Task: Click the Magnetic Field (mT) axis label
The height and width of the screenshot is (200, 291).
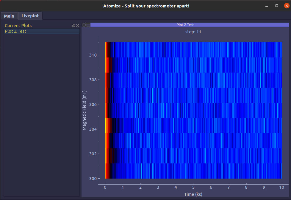Action: pos(84,110)
